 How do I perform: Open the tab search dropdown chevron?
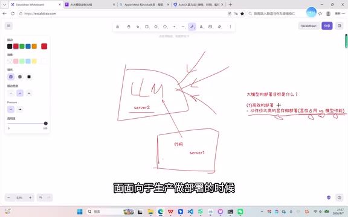coord(4,4)
